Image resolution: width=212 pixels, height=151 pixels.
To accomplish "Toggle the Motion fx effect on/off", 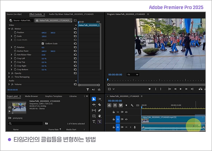I will 12,29.
